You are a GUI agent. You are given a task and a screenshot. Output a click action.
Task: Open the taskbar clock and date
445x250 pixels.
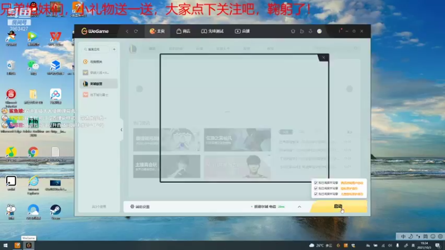coord(424,246)
